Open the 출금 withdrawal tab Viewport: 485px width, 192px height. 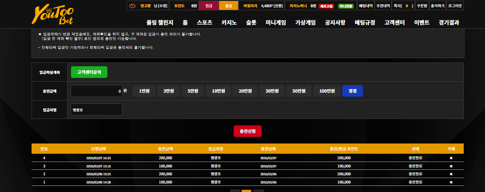point(228,6)
